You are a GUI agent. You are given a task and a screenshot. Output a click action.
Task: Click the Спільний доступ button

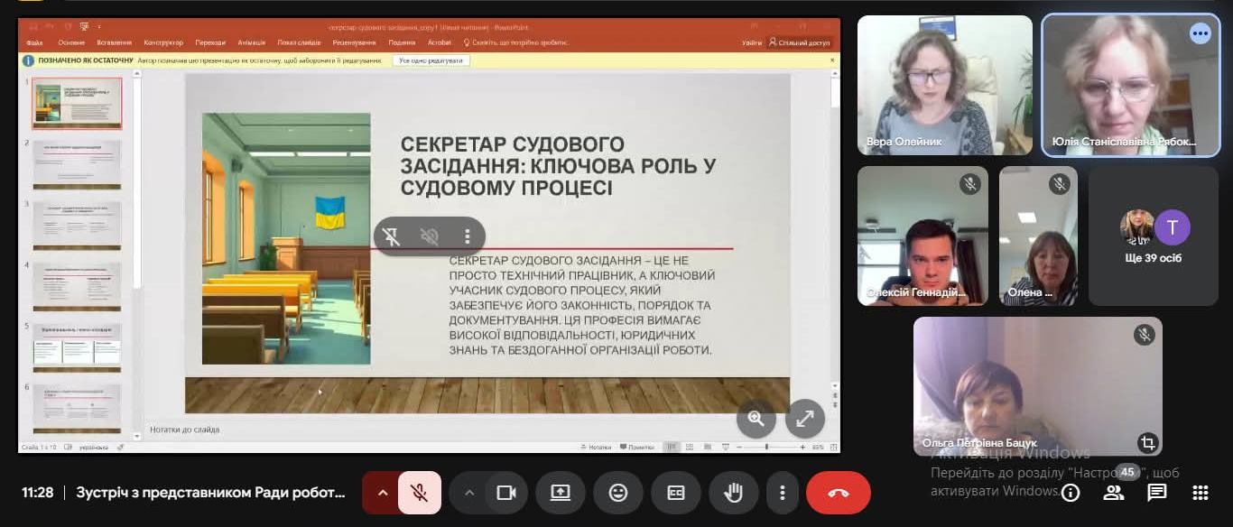[801, 42]
